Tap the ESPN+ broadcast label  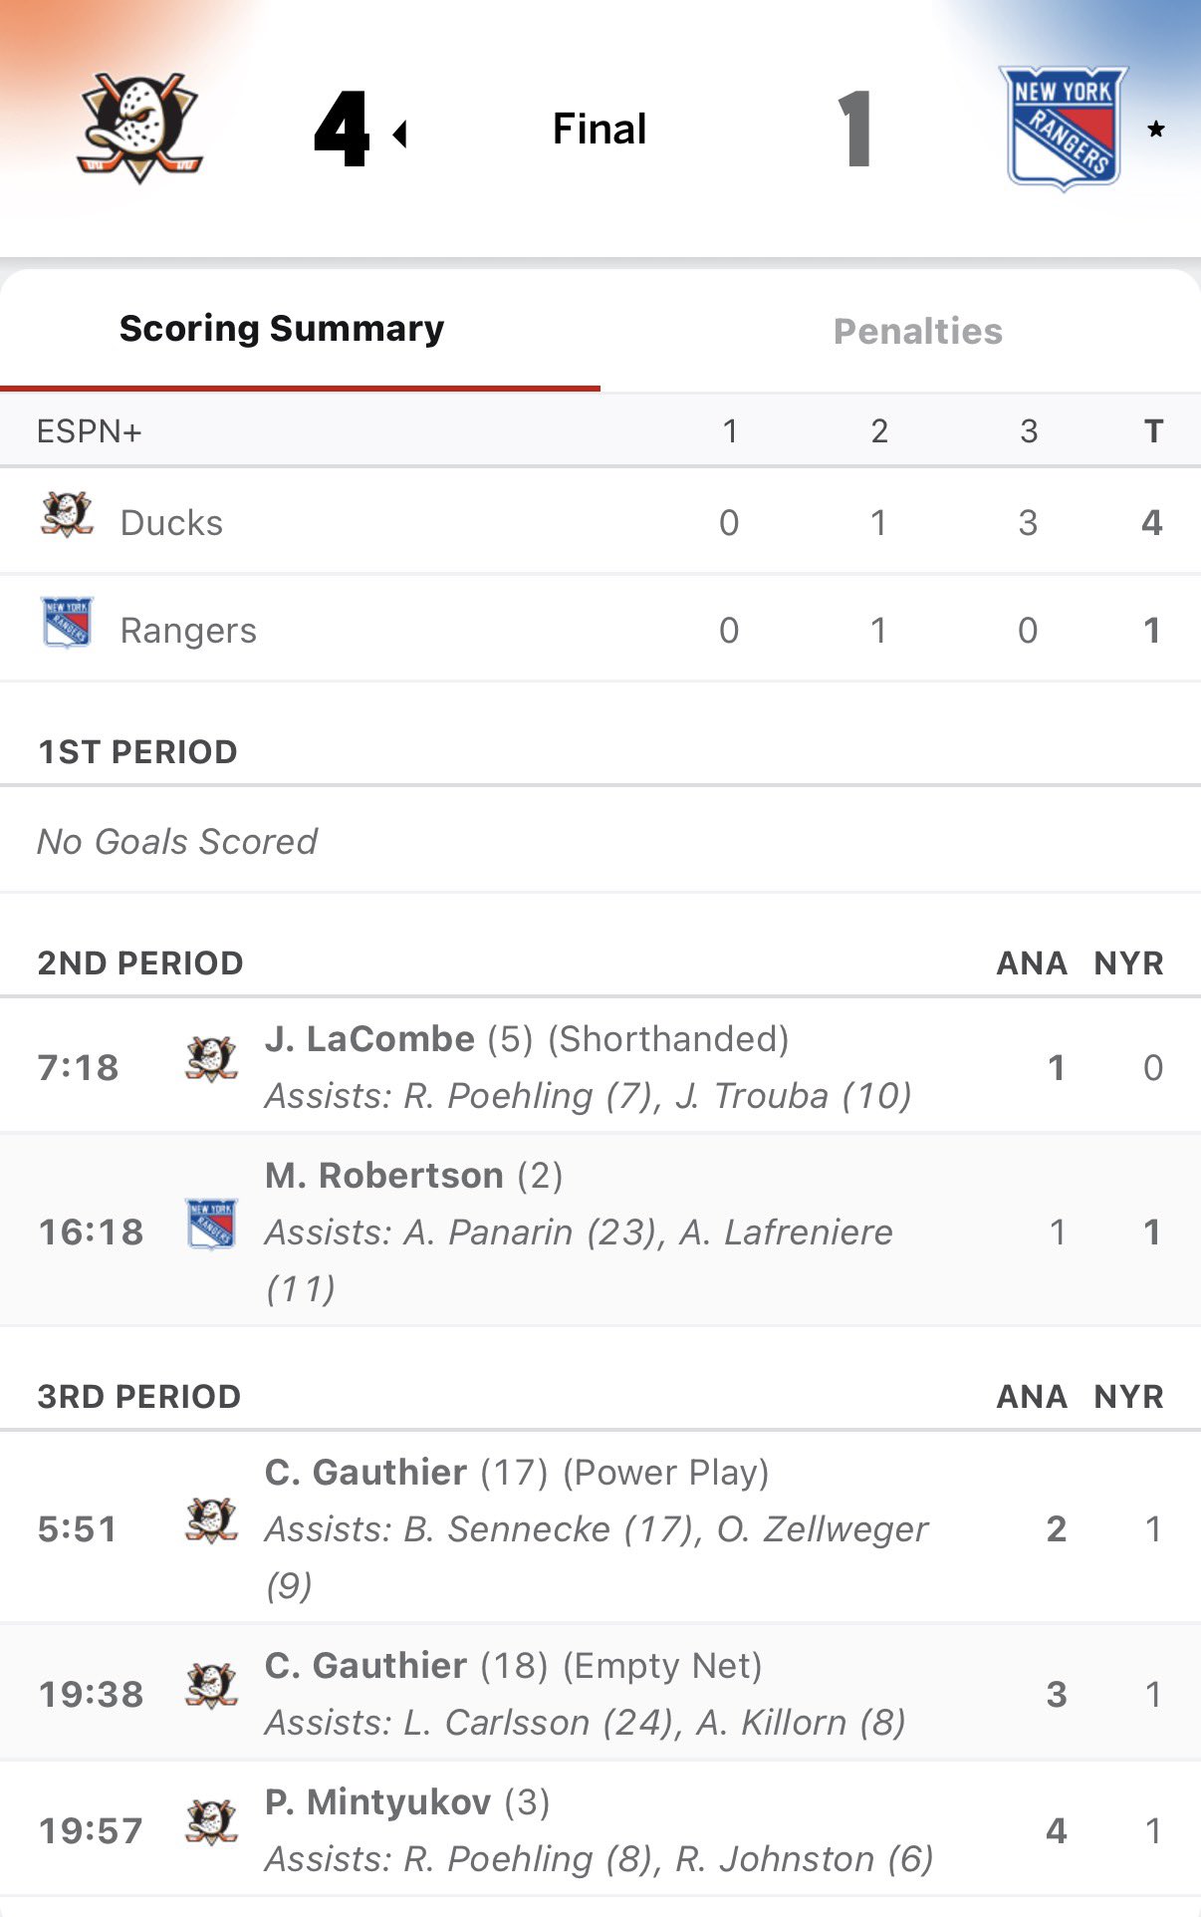(89, 431)
